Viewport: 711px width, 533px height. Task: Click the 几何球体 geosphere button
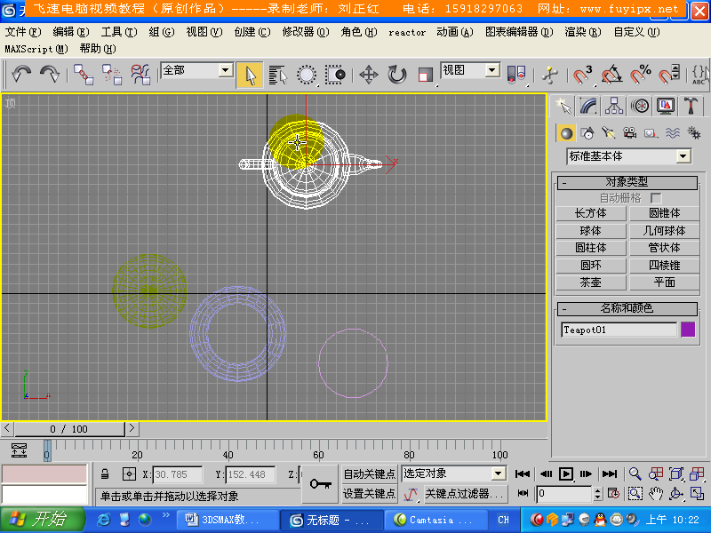point(664,231)
